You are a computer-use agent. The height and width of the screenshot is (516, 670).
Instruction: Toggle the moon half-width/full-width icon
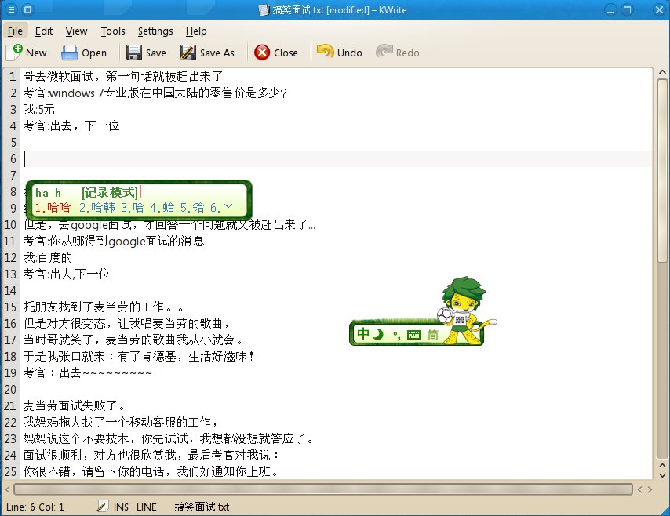click(378, 335)
